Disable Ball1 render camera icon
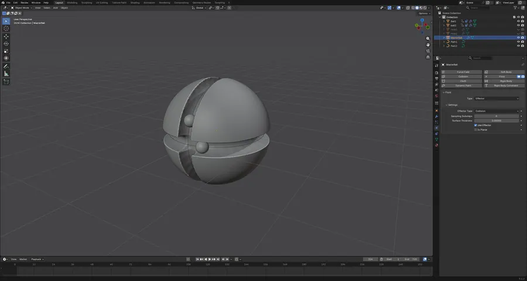This screenshot has height=281, width=527. tap(523, 21)
